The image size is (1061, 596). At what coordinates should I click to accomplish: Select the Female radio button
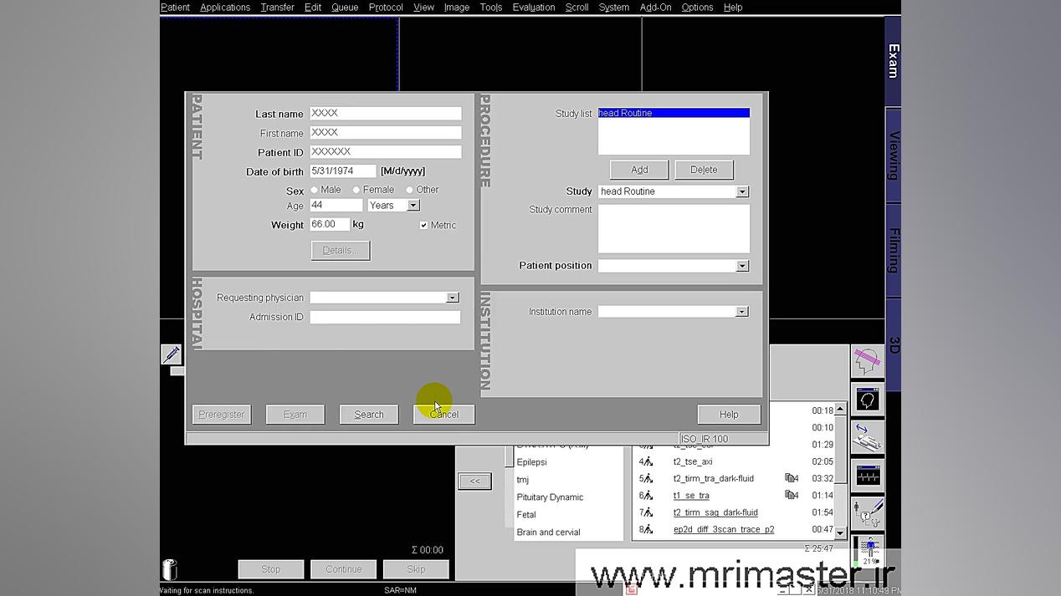point(356,190)
